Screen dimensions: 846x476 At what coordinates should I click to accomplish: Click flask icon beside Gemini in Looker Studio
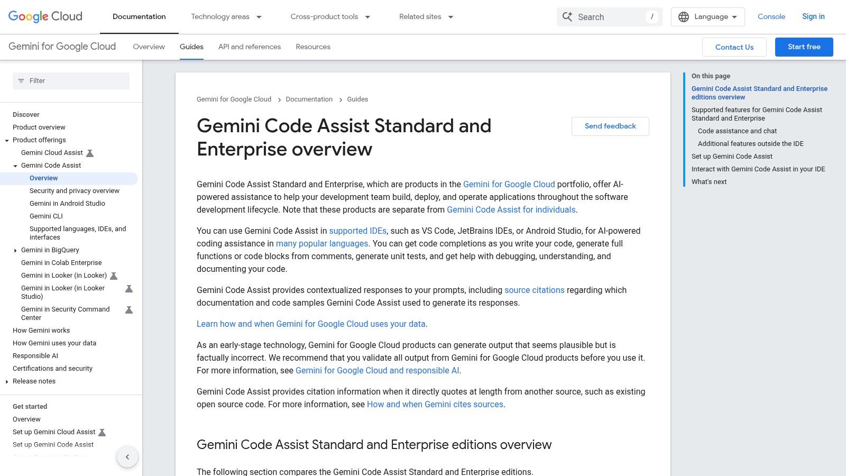click(x=128, y=288)
